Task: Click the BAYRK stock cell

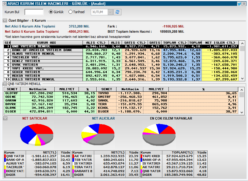Action: pos(12,104)
